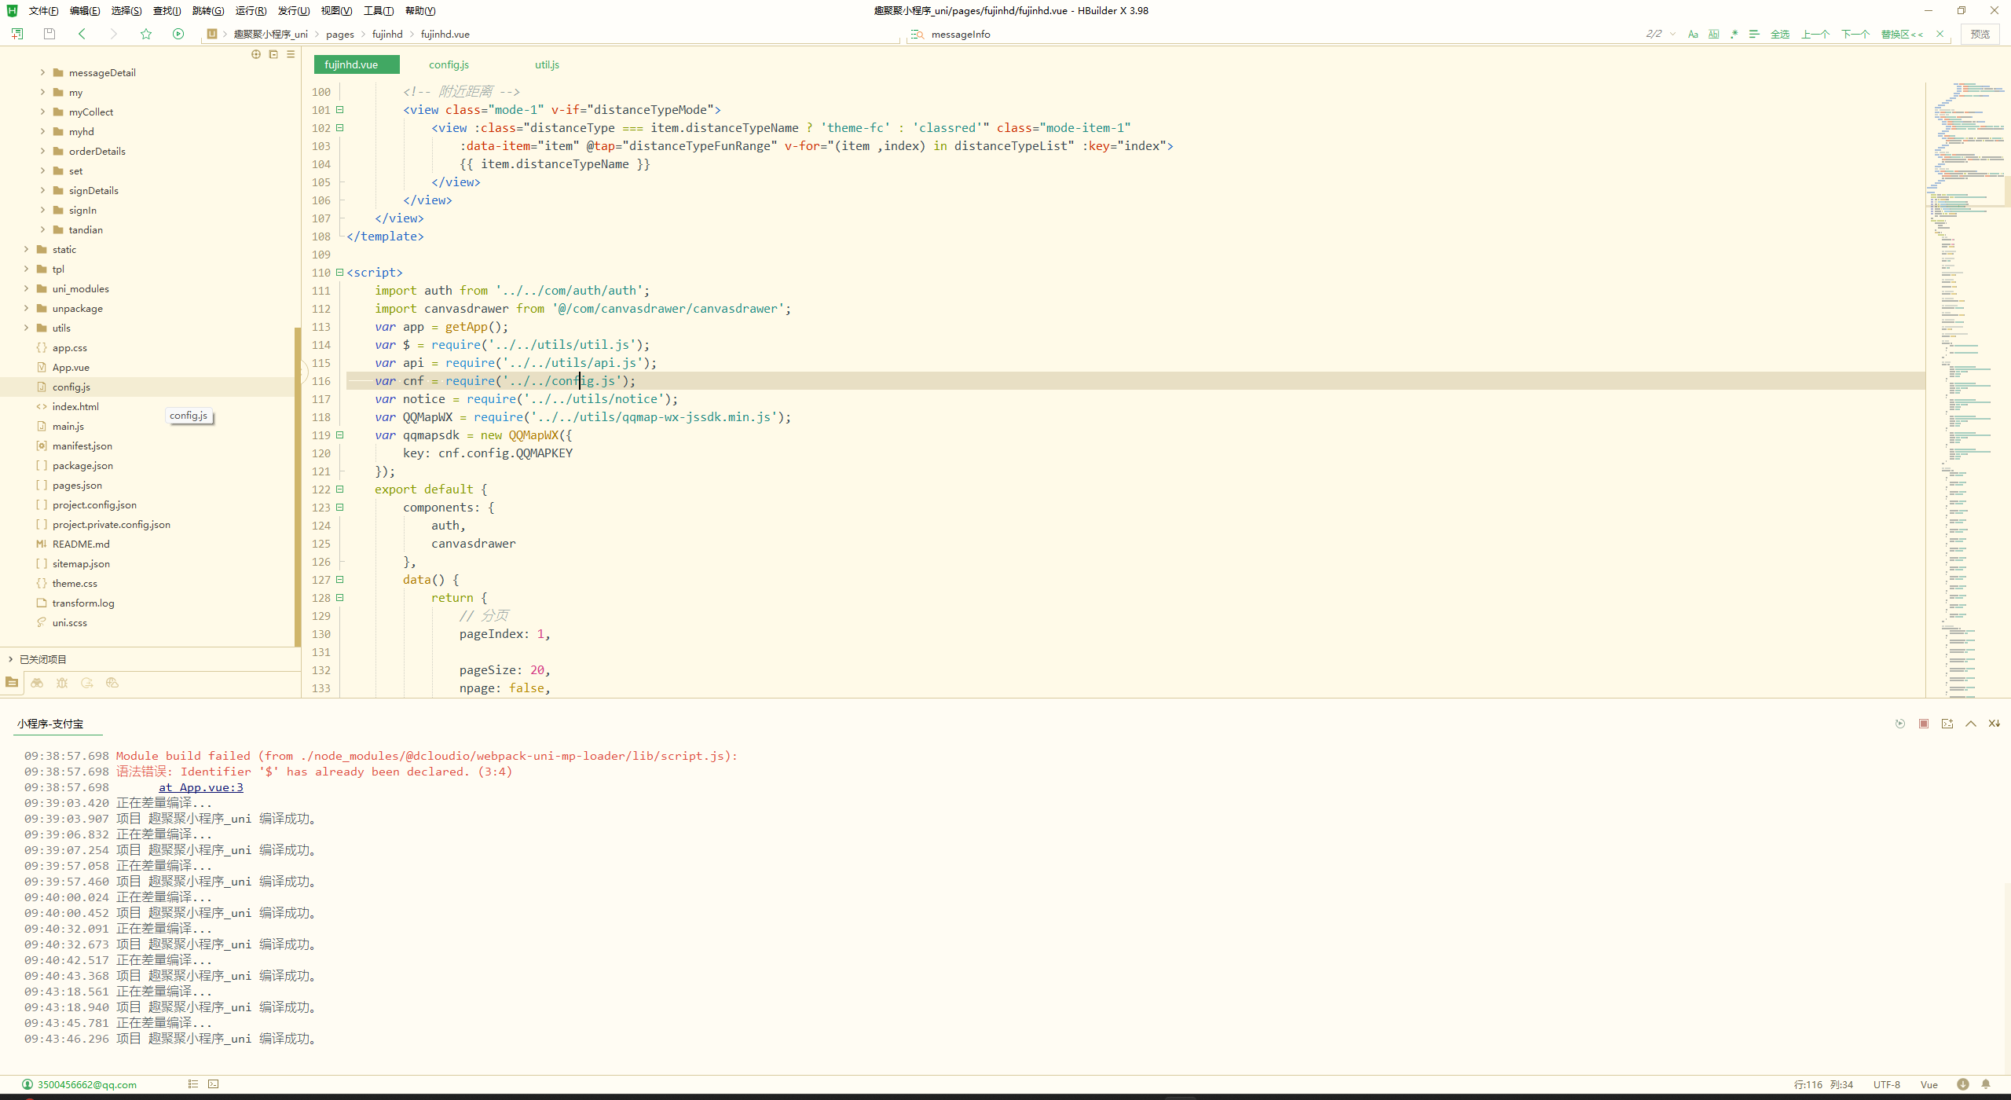Open project panel hamburger menu icon
Image resolution: width=2011 pixels, height=1100 pixels.
coord(291,54)
